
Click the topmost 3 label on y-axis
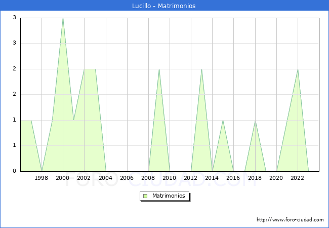coord(15,18)
